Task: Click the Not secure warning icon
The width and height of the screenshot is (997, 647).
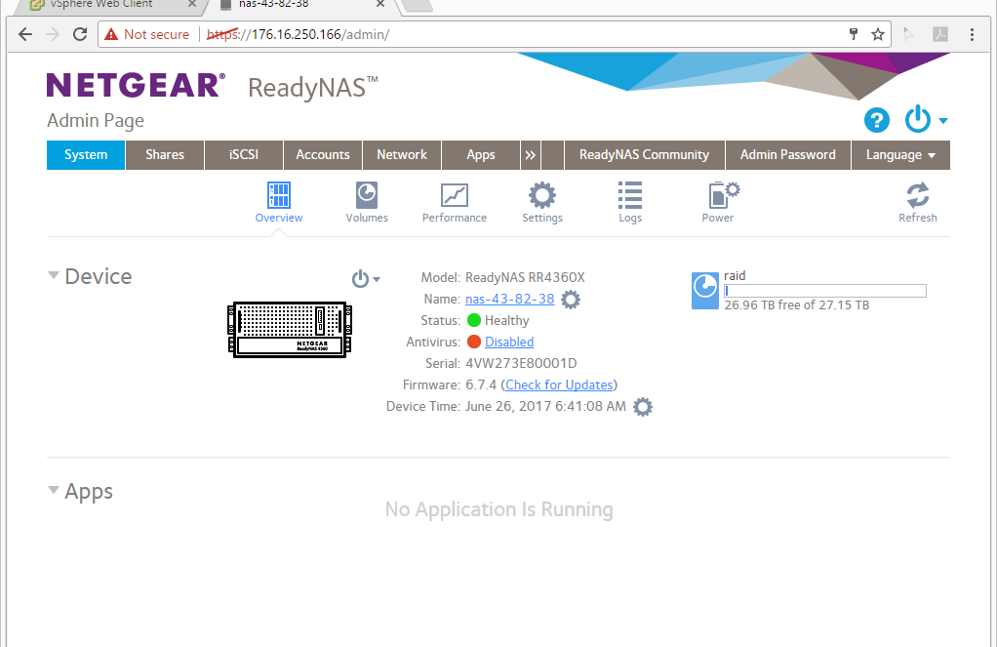Action: click(111, 34)
